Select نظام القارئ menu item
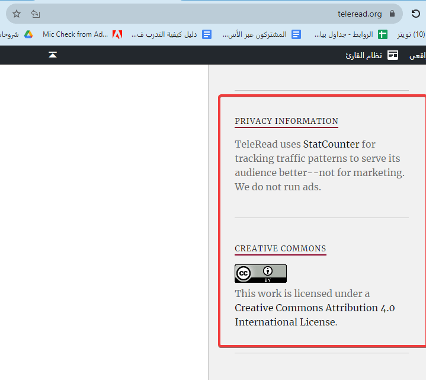 [x=364, y=55]
